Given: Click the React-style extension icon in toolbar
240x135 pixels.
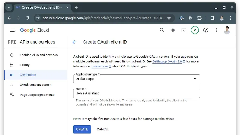Looking at the screenshot, I should (190, 18).
